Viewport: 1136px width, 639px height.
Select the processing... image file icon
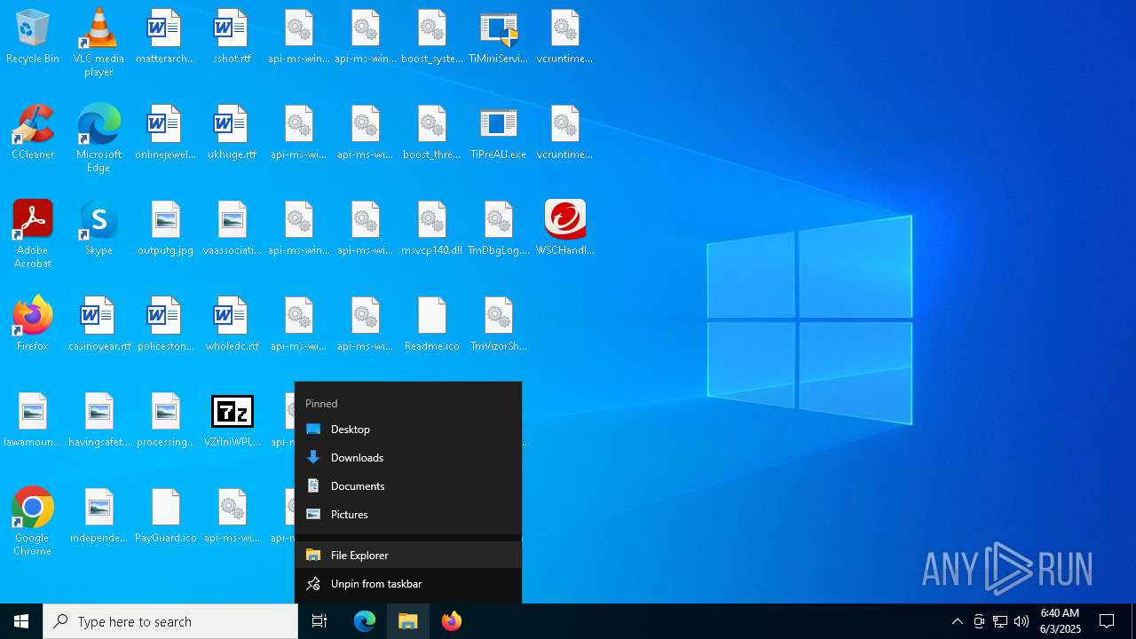(x=165, y=420)
